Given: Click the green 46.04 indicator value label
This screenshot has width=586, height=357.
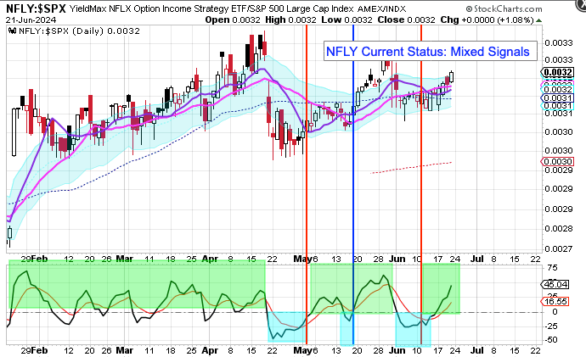Looking at the screenshot, I should click(562, 284).
